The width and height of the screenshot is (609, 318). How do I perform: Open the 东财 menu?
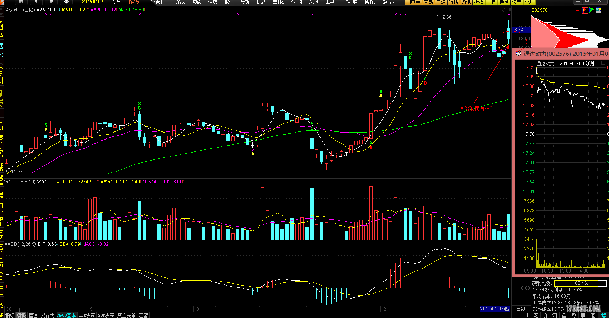click(x=296, y=2)
